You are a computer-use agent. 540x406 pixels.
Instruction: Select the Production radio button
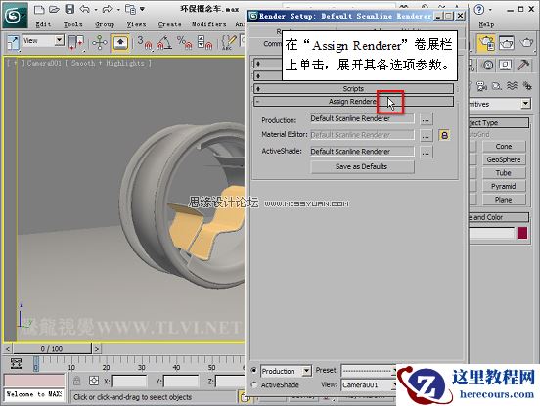pos(254,370)
